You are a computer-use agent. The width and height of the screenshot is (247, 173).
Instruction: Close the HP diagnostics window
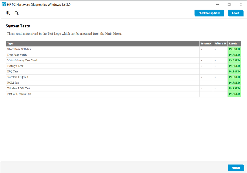241,5
